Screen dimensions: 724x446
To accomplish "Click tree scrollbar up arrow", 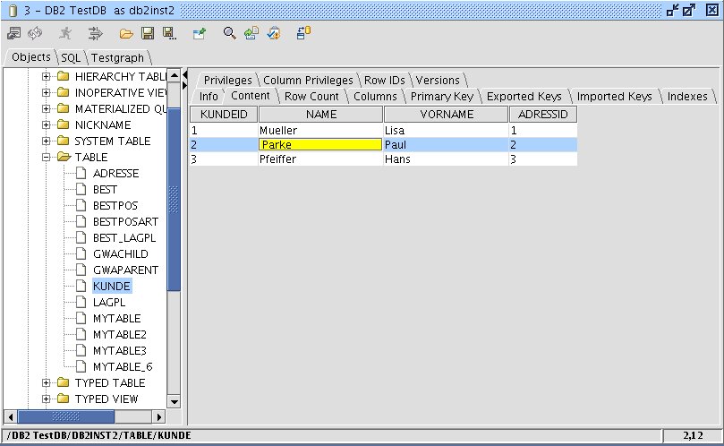I will [175, 75].
